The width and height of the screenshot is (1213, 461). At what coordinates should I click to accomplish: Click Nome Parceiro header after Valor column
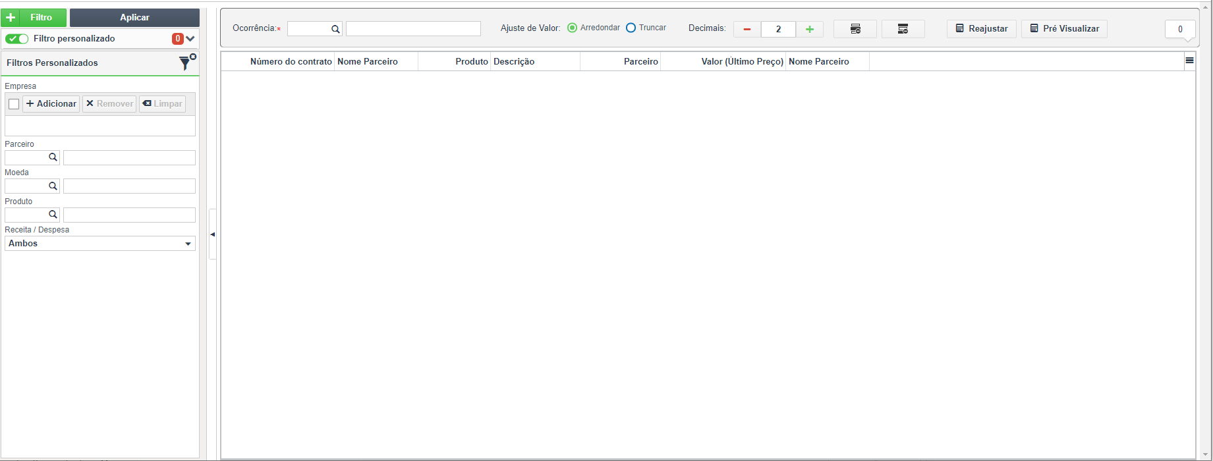point(828,61)
